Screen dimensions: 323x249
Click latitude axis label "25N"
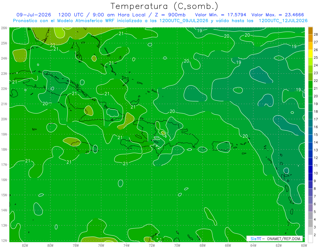pos(4,43)
